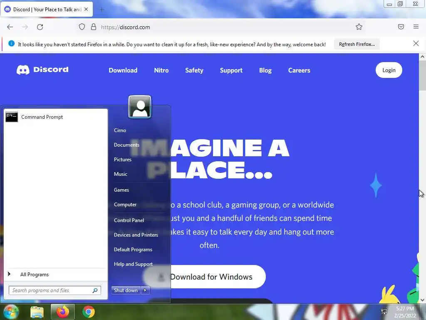The width and height of the screenshot is (426, 320).
Task: Click the Windows Start orb
Action: coord(11,312)
